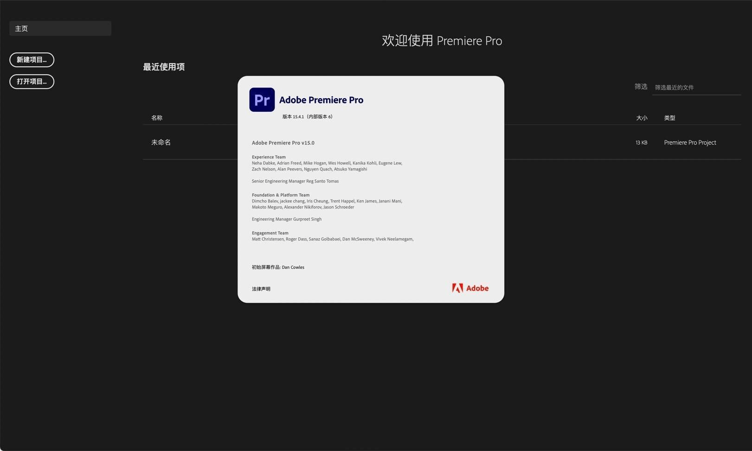Click the 欢迎使用 Premiere Pro heading
The height and width of the screenshot is (451, 752).
441,41
